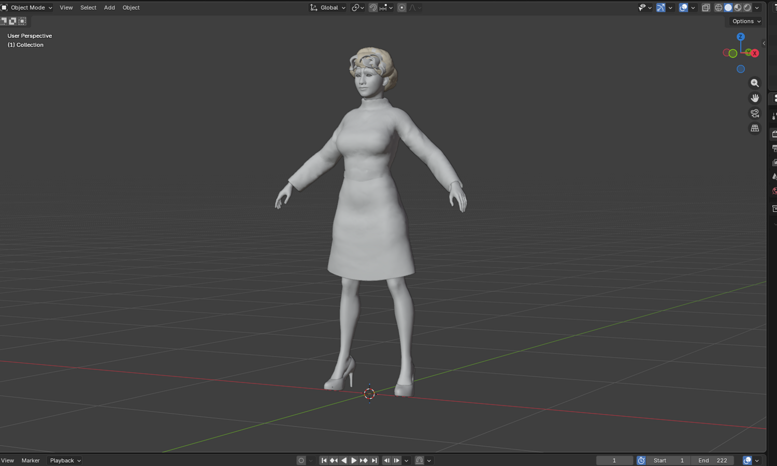Click the play animation button
This screenshot has height=466, width=777.
(x=354, y=460)
